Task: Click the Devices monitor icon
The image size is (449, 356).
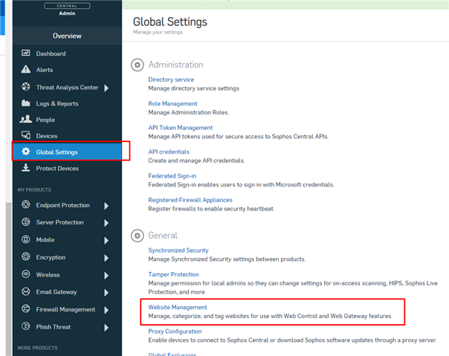Action: click(26, 135)
